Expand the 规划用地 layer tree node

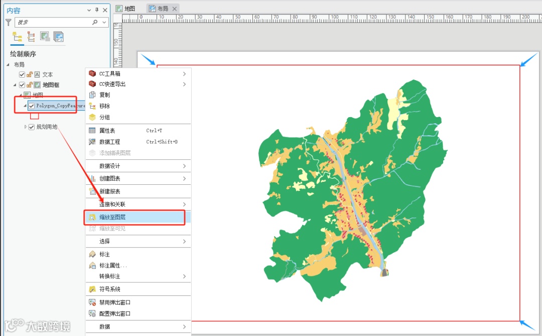[26, 127]
